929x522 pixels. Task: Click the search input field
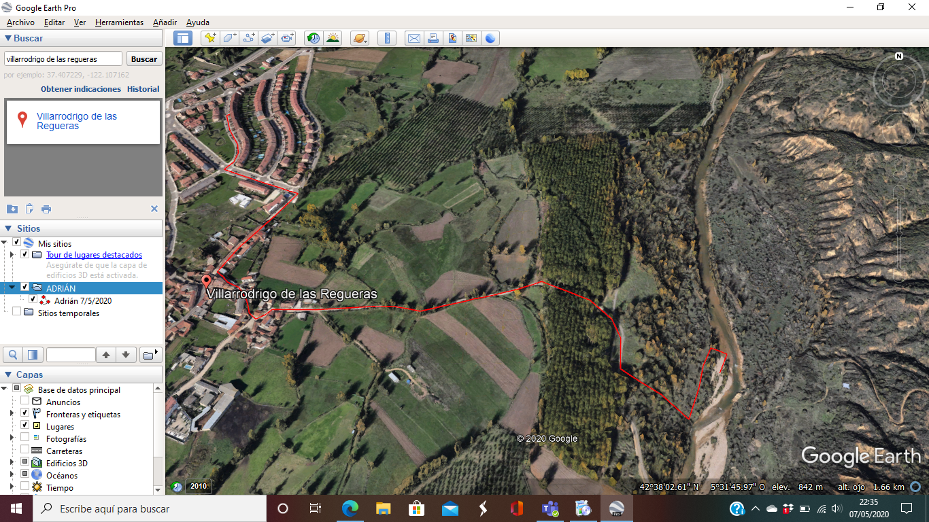pos(63,59)
